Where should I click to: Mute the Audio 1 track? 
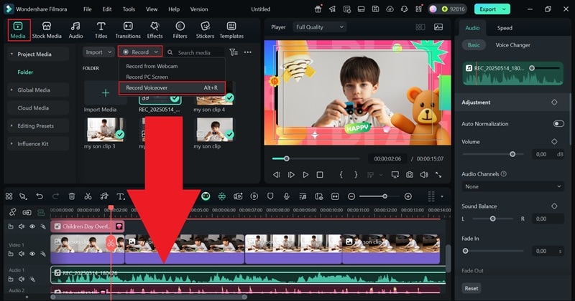click(22, 279)
